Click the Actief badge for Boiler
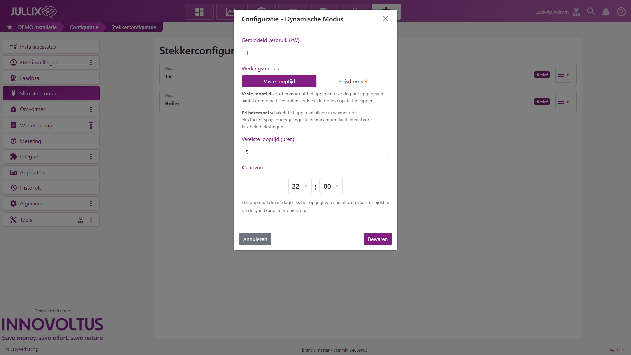The height and width of the screenshot is (355, 631). [542, 102]
